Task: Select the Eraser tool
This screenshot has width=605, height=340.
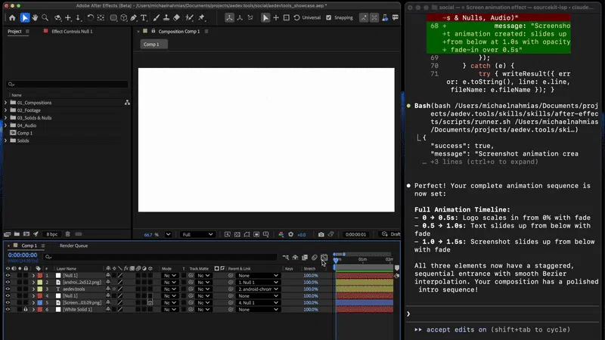Action: click(x=176, y=17)
